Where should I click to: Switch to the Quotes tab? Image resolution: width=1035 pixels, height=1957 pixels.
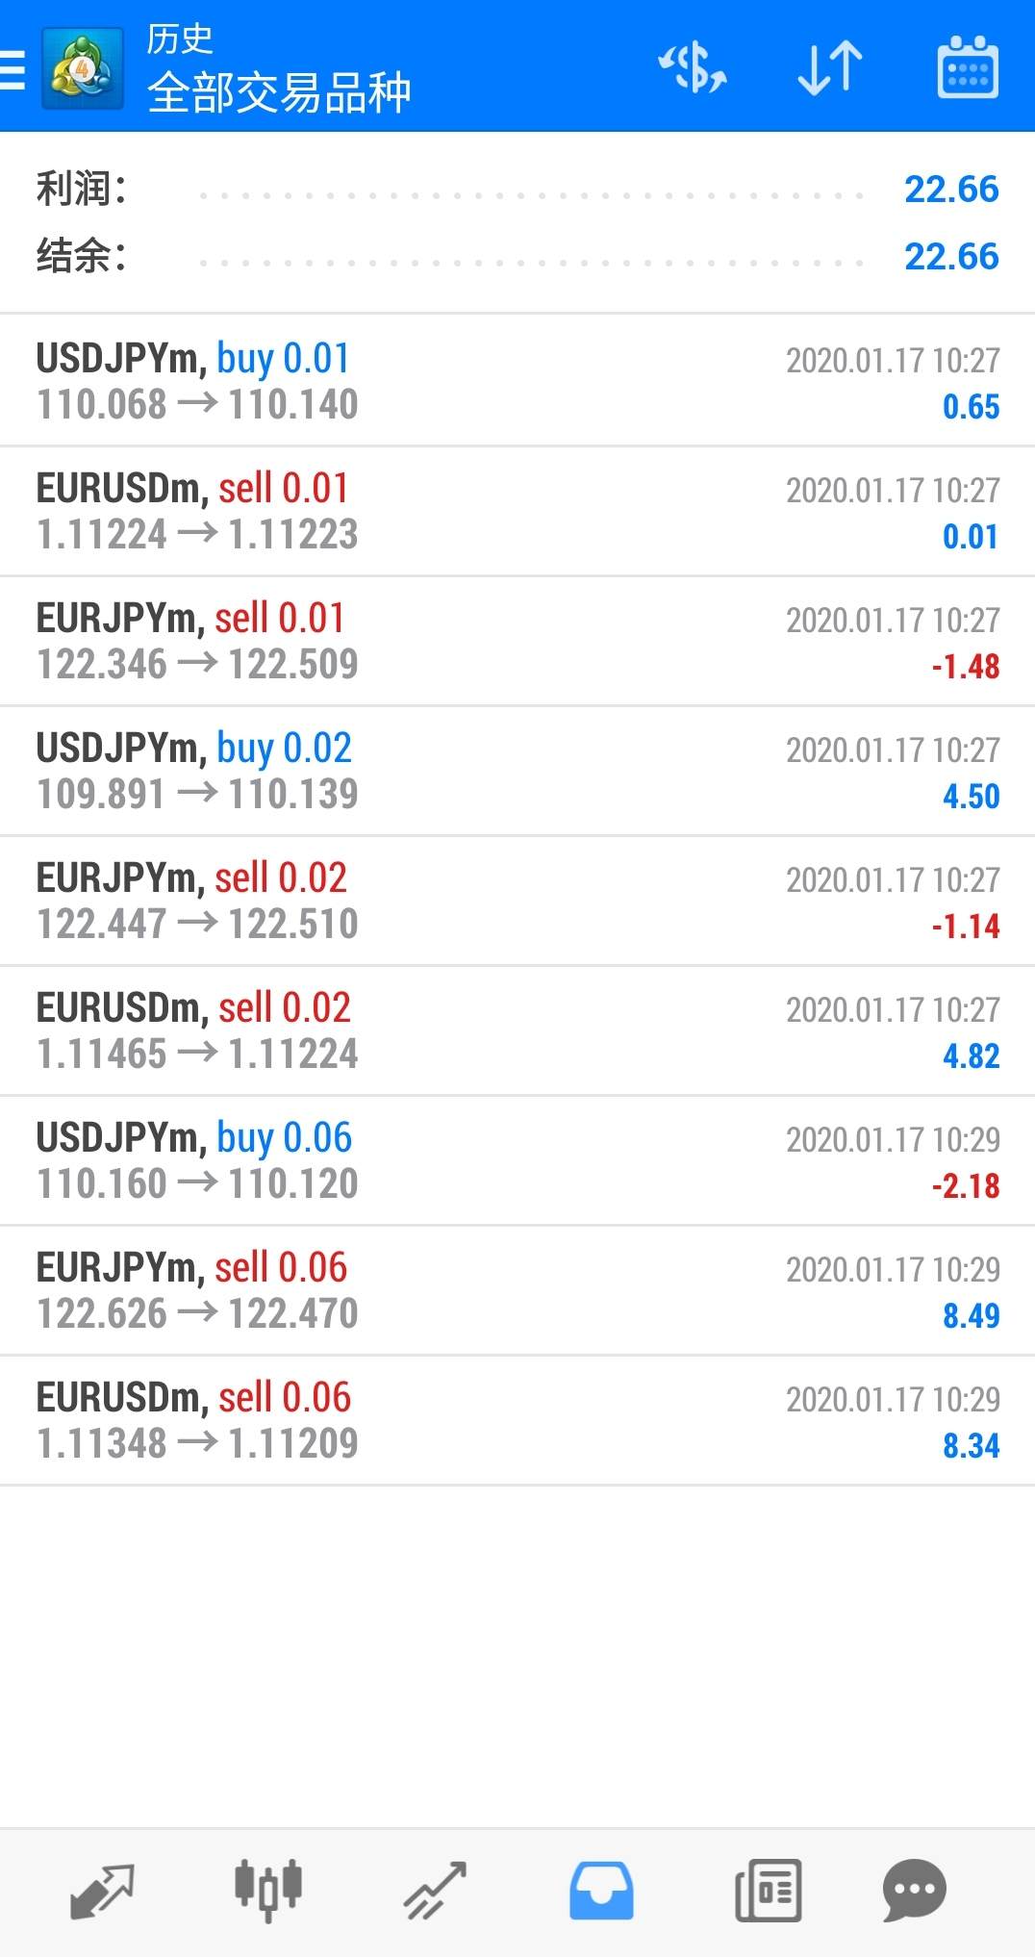(x=102, y=1890)
